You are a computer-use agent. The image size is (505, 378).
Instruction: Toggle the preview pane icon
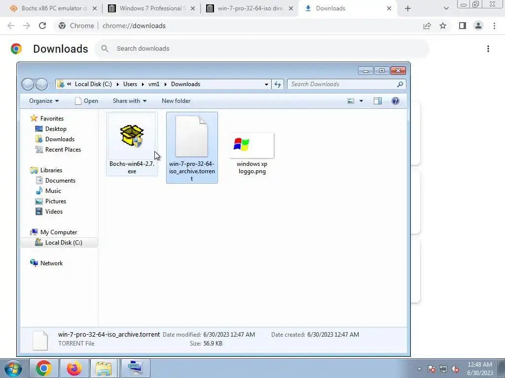377,101
